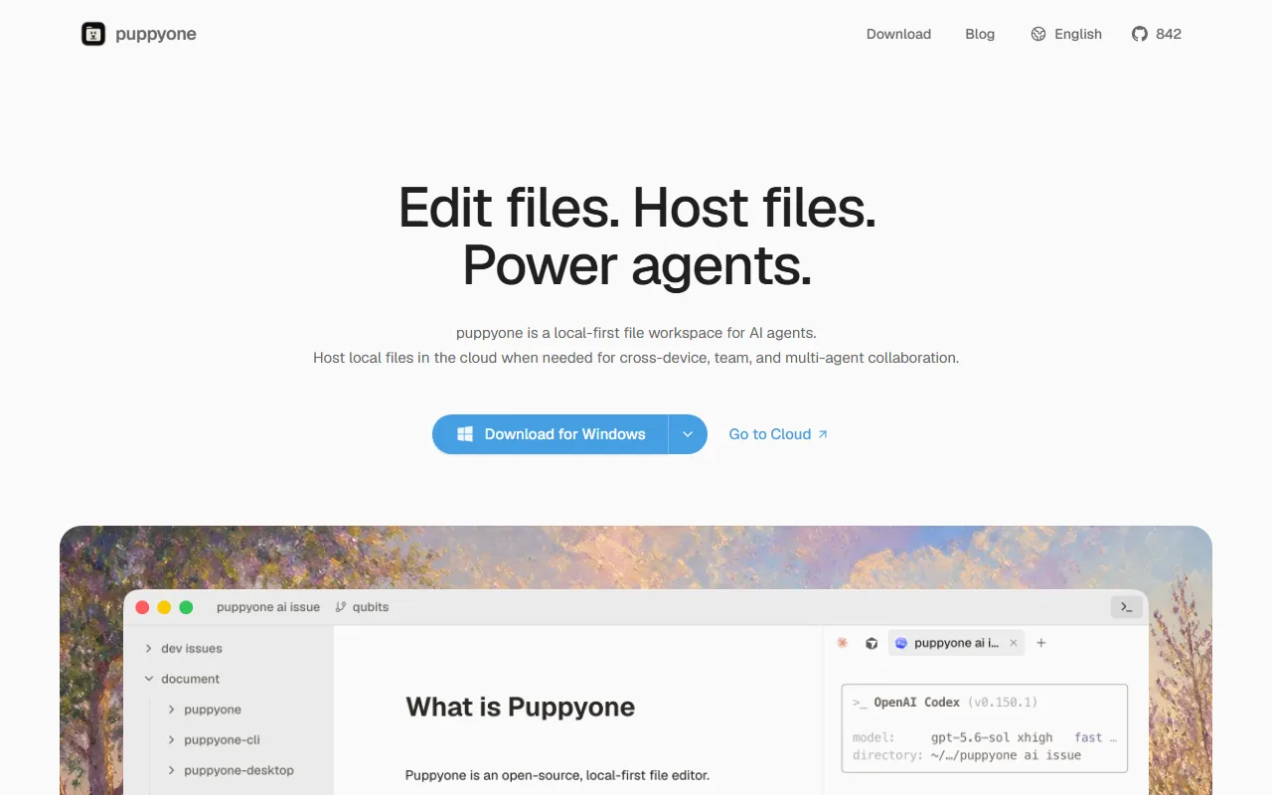Click the OpenAI Codex (v0.150.1) line
Viewport: 1272px width, 795px height.
[x=945, y=702]
